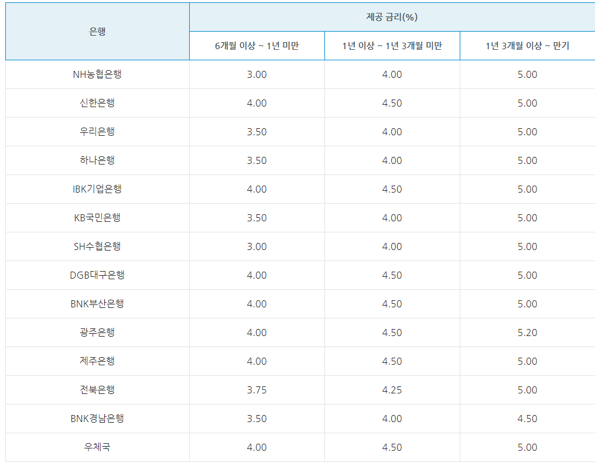Select 우리은행 rate 4.00

pyautogui.click(x=392, y=132)
